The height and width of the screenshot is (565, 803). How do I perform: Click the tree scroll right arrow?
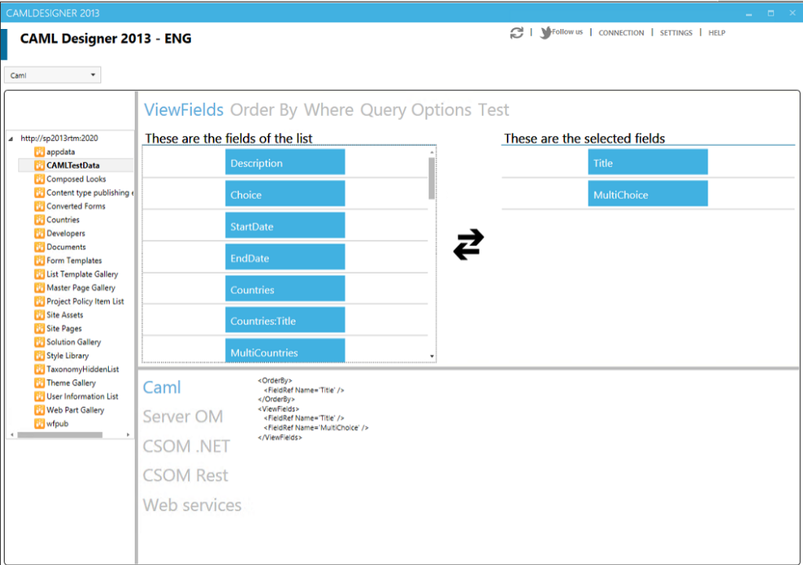coord(128,435)
